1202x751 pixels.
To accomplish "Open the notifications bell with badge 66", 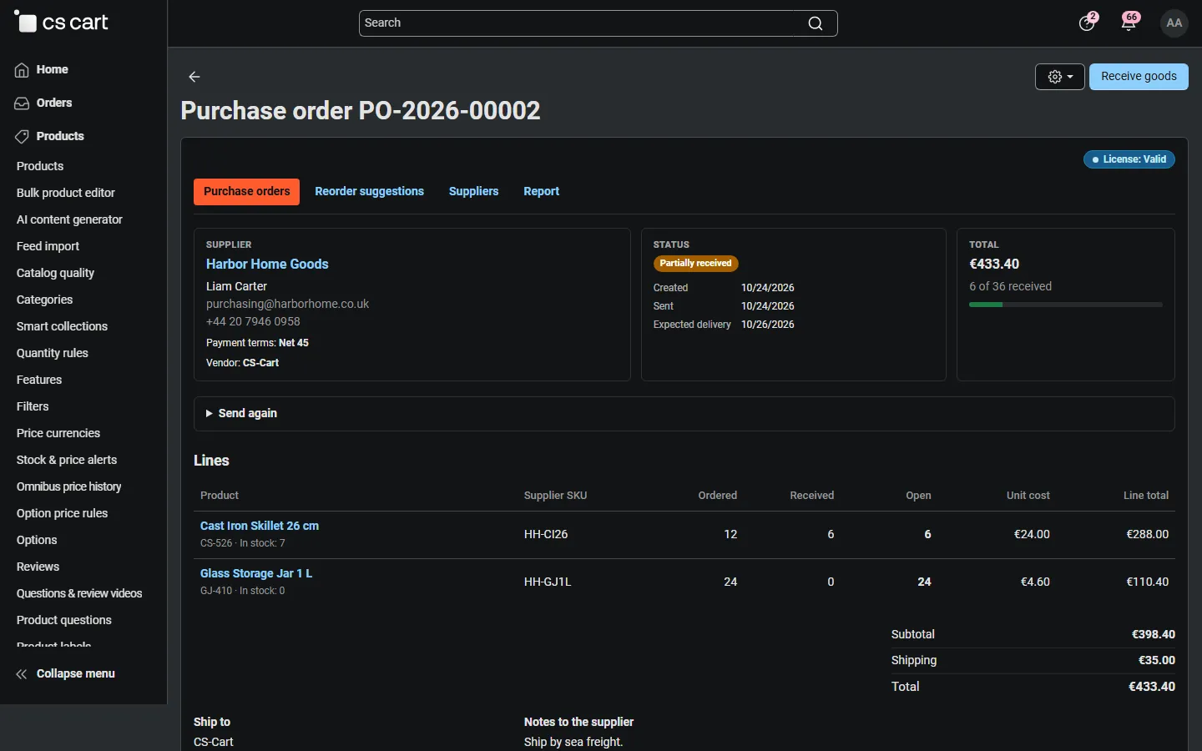I will pos(1129,23).
